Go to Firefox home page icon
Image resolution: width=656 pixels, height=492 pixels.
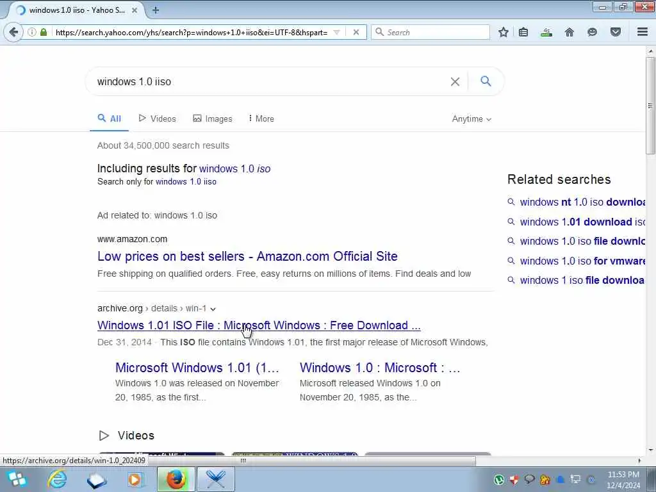(x=570, y=32)
